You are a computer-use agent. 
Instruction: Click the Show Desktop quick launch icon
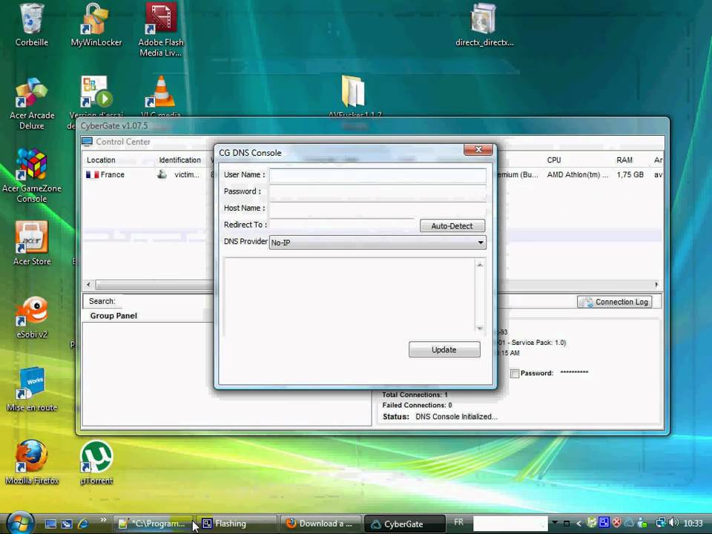point(50,524)
